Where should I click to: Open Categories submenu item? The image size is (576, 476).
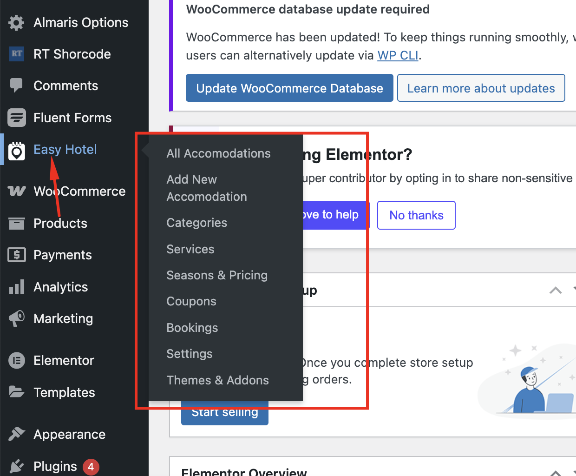click(x=197, y=223)
